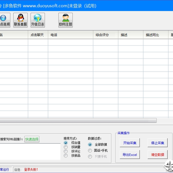This screenshot has height=173, width=173.
Task: Start collecting with the 开始采集 button
Action: point(130,143)
